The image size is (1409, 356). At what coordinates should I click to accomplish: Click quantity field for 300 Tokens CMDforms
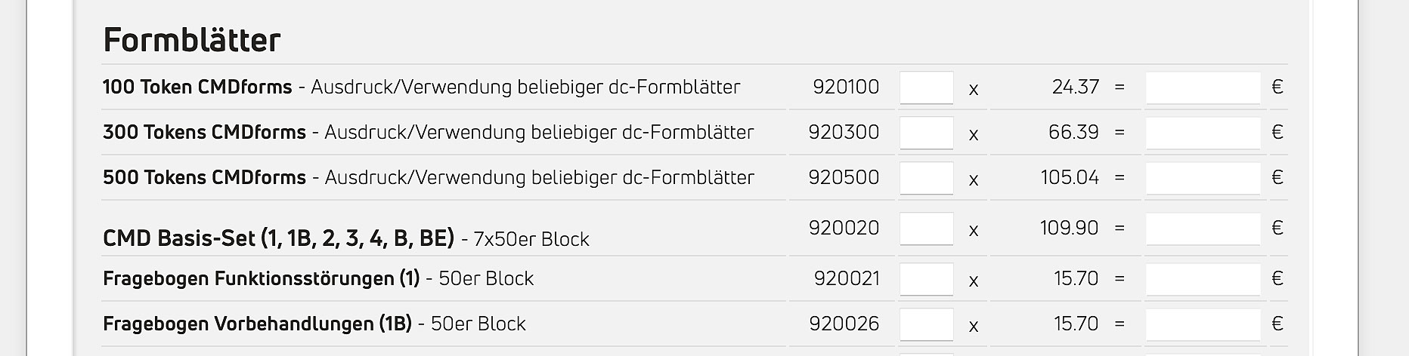tap(926, 133)
